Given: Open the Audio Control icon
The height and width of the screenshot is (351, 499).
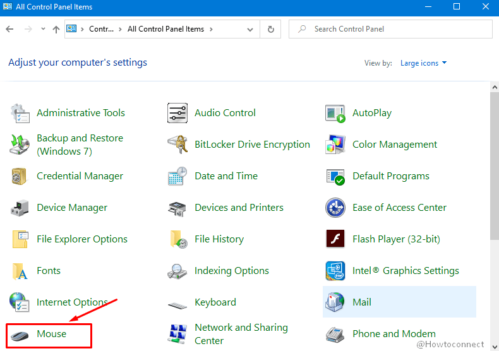Looking at the screenshot, I should click(x=177, y=113).
